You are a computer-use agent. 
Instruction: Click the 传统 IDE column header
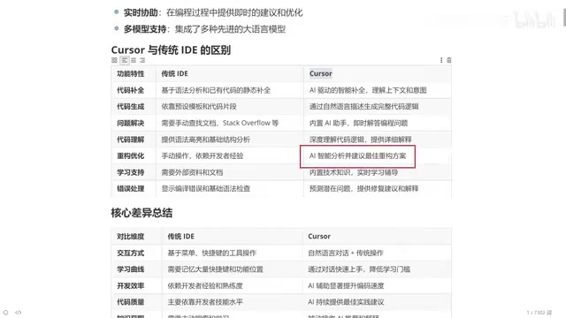pos(174,73)
